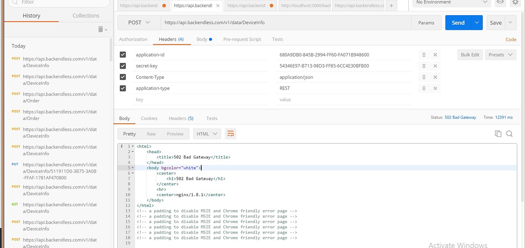Remove the application-type header row
Image resolution: width=525 pixels, height=248 pixels.
435,88
